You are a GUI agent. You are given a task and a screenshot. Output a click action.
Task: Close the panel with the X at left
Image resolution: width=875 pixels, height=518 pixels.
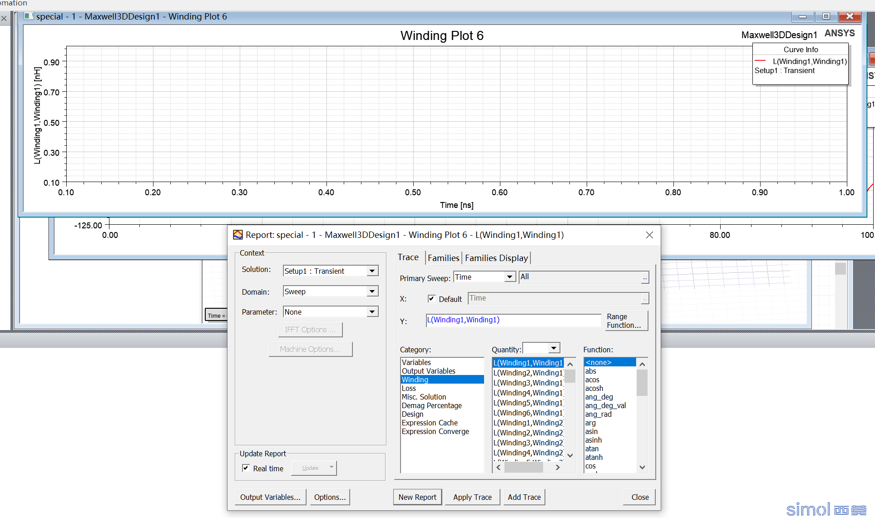4,19
